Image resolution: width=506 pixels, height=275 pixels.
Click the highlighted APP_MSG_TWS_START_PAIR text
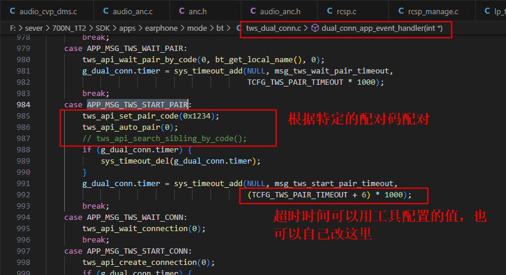click(137, 104)
